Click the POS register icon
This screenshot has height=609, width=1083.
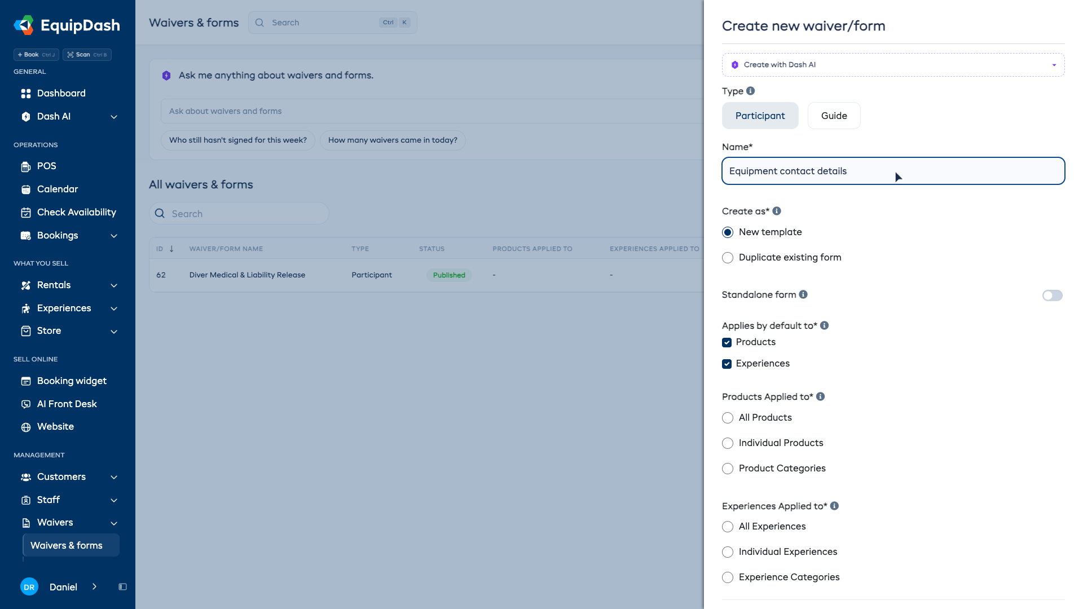pos(26,166)
